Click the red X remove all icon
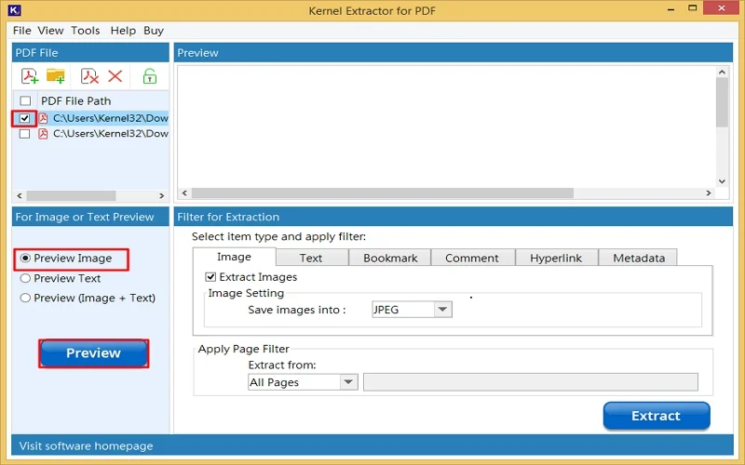 115,76
